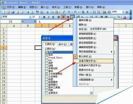Screen dimensions: 133x104
Task: Enable the Visual Basic toolbar checkbox
Action: click(47, 58)
